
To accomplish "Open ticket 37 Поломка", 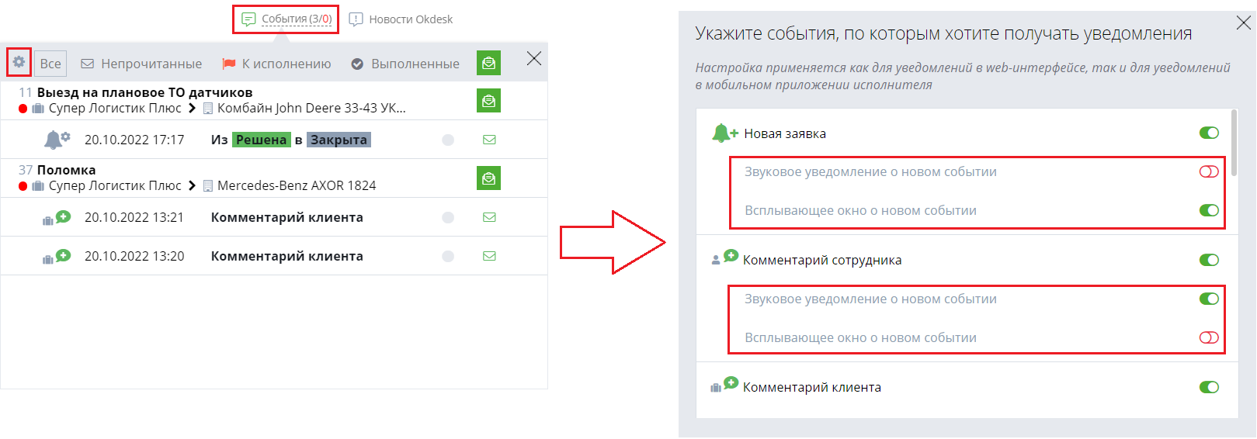I will click(66, 170).
